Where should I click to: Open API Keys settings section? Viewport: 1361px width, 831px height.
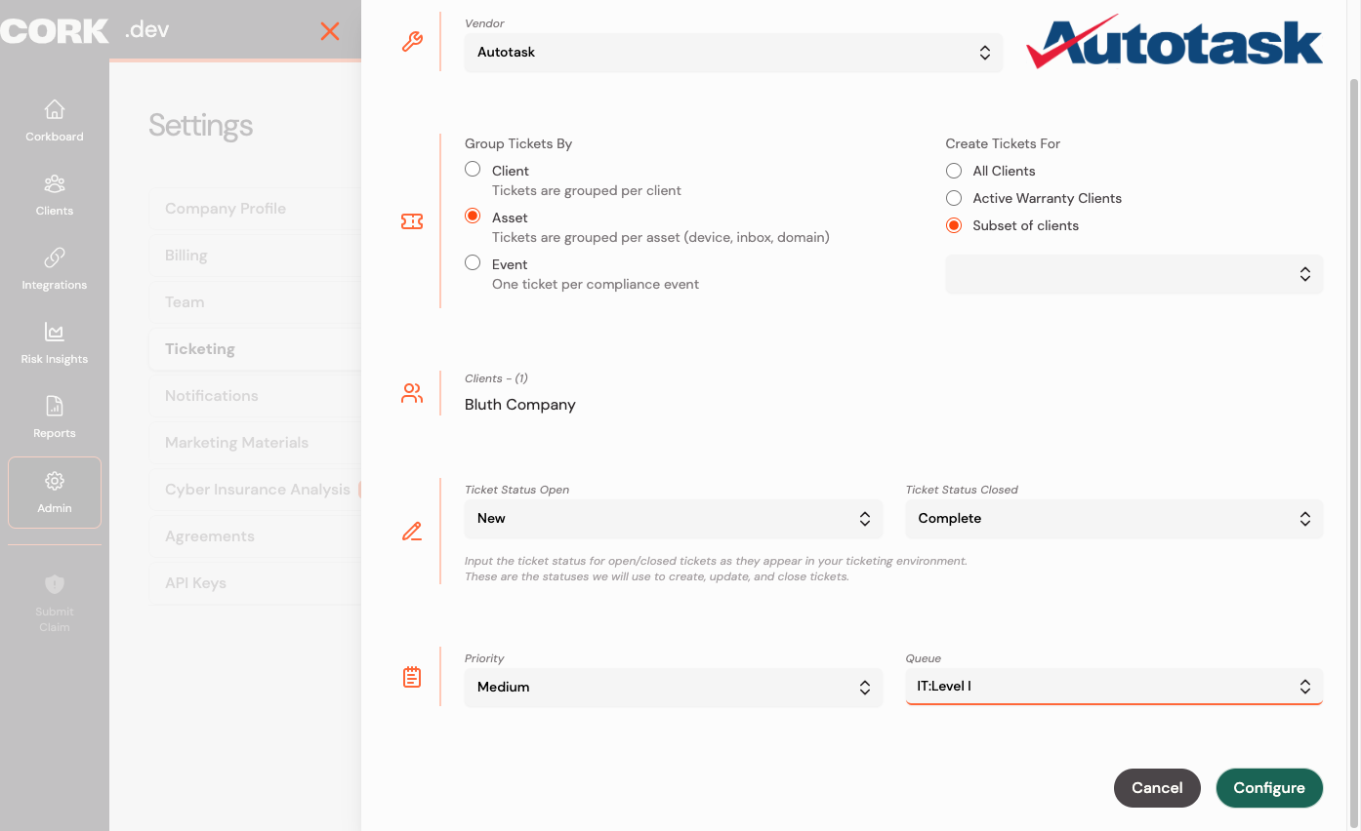coord(255,583)
